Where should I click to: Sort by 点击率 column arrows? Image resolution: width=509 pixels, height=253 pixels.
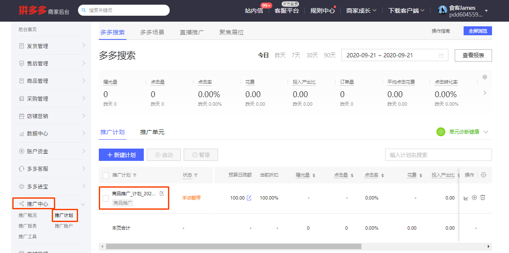[x=383, y=175]
